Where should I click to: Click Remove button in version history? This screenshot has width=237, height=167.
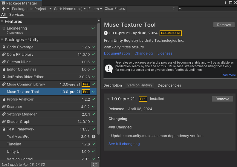tap(222, 99)
